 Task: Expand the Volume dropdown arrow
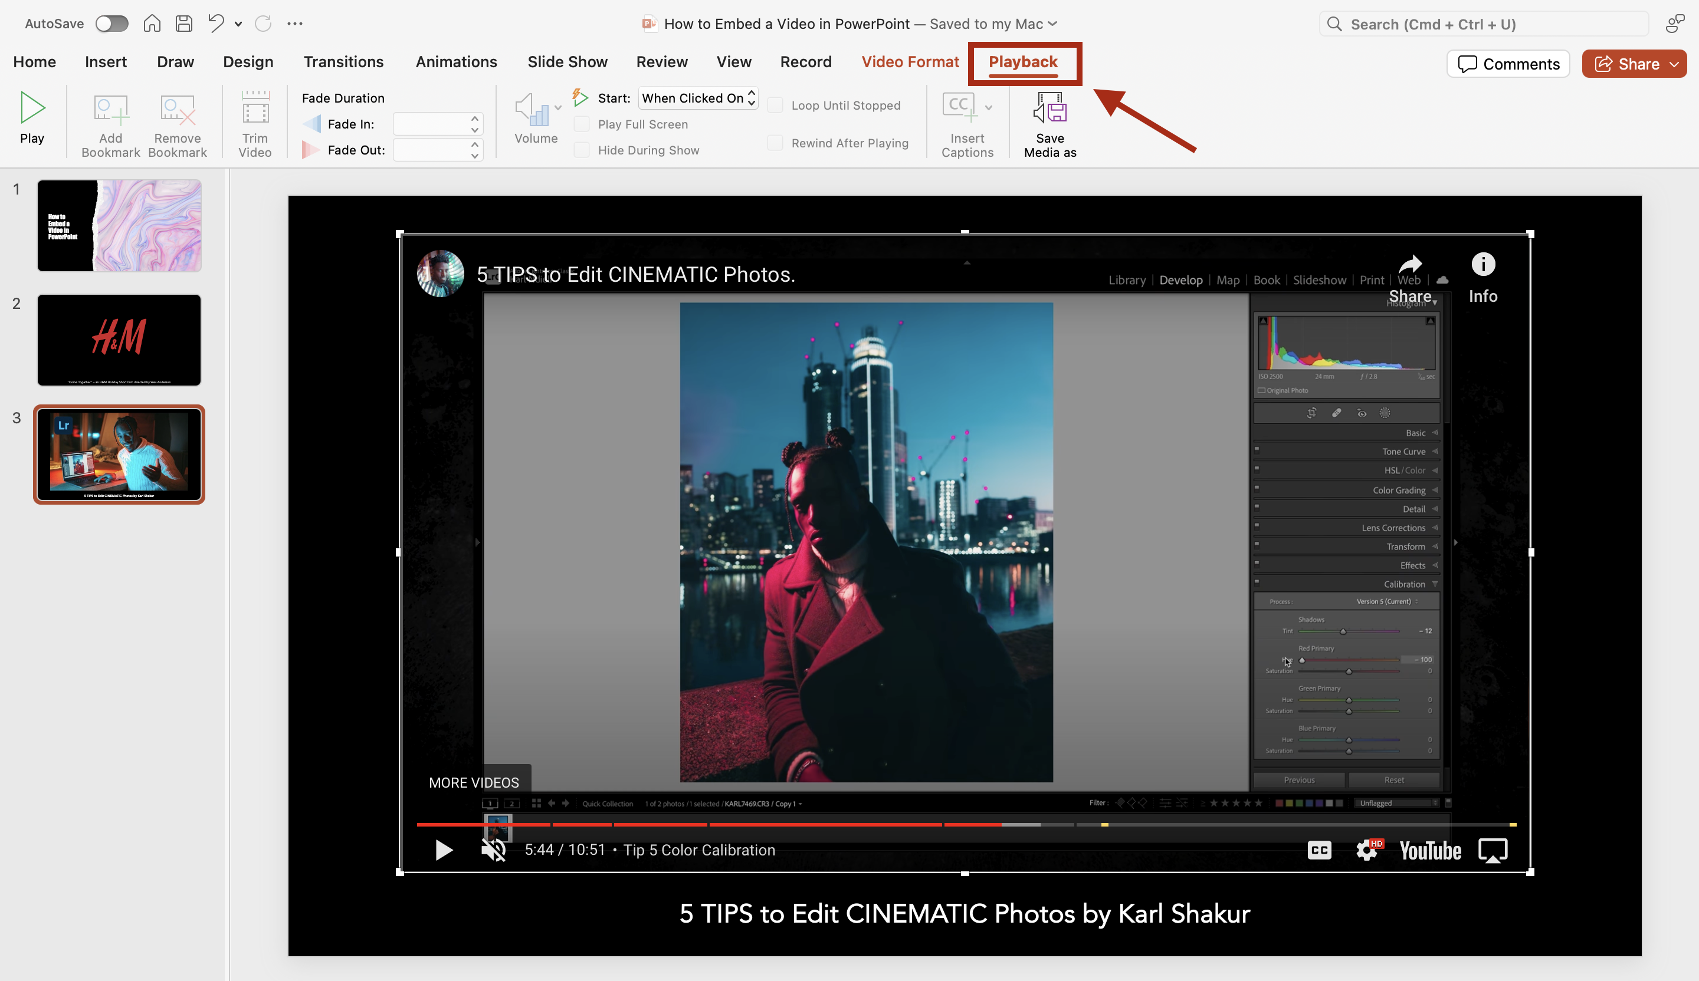[557, 108]
